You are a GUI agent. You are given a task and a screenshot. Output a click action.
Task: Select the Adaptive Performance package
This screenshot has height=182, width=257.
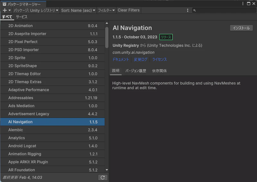(x=52, y=90)
